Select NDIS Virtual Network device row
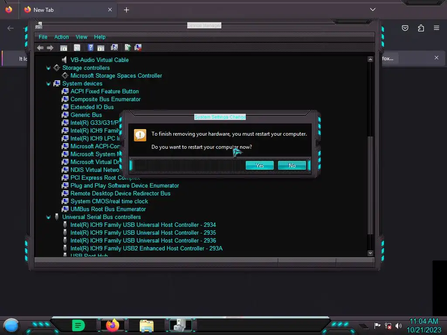 (95, 170)
